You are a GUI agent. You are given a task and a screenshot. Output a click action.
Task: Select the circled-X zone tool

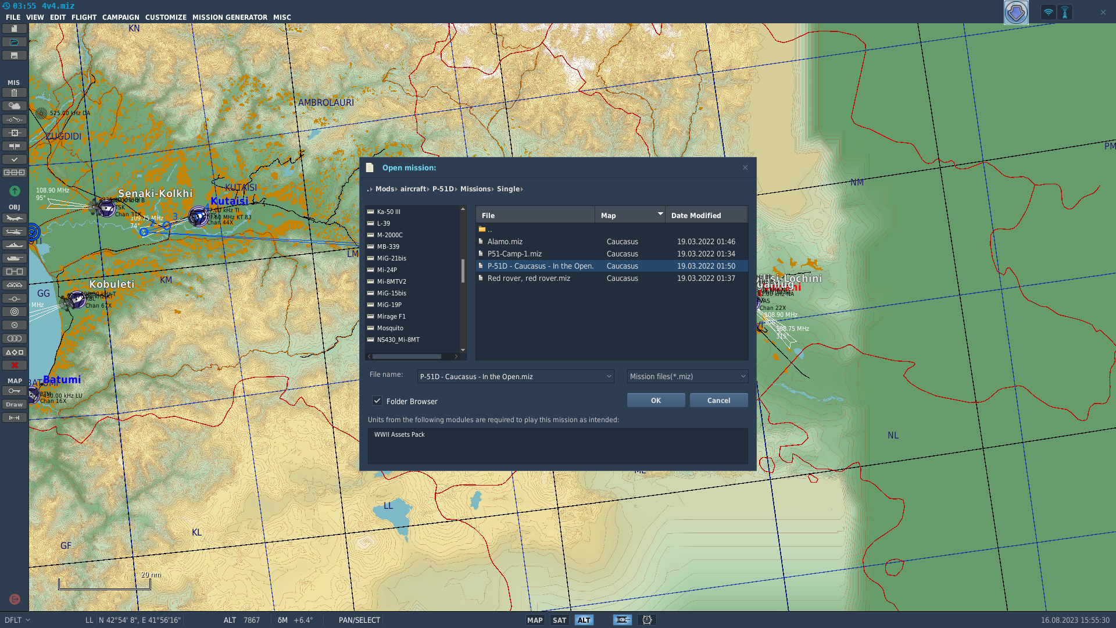(x=15, y=325)
